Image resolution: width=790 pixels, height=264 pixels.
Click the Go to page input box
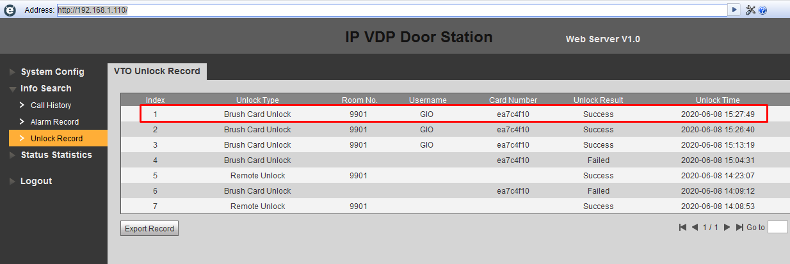777,227
